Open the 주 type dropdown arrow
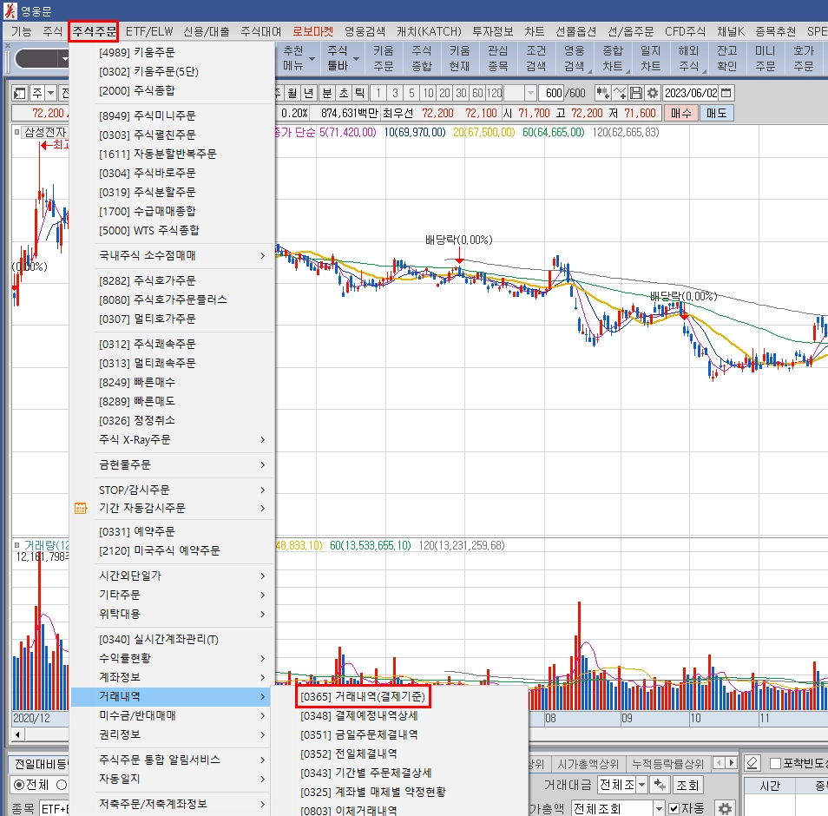828x816 pixels. [50, 94]
